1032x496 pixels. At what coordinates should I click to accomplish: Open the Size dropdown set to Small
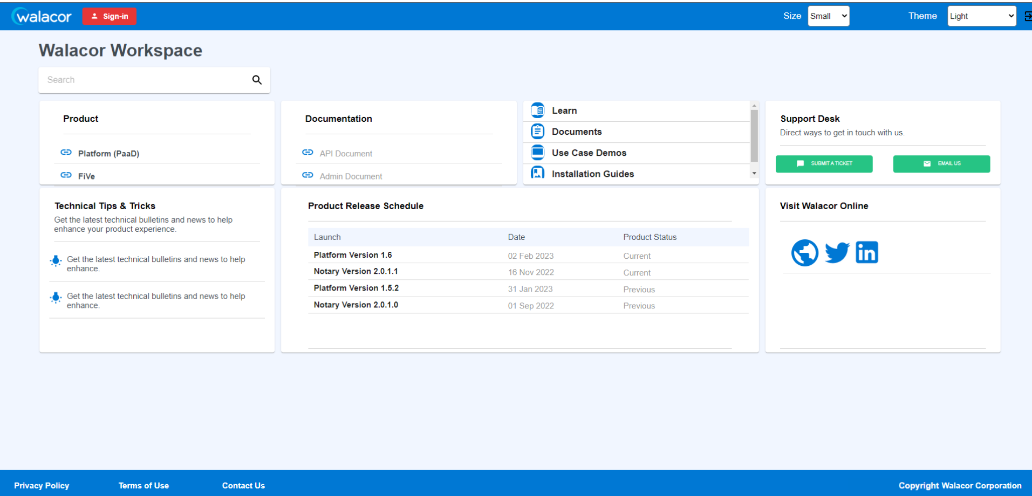click(829, 16)
